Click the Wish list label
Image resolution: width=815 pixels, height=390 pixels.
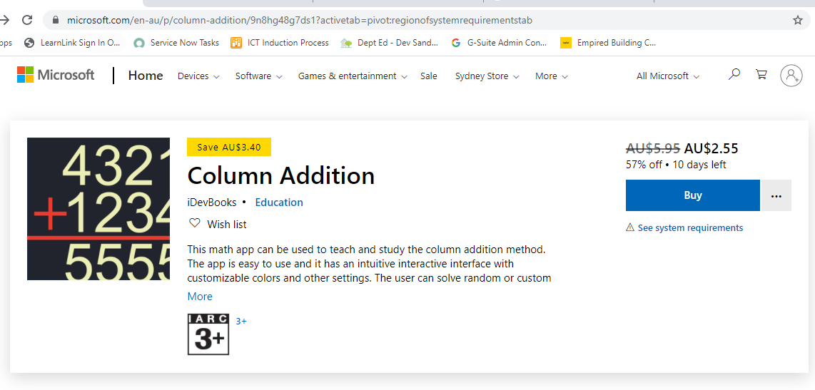coord(227,225)
